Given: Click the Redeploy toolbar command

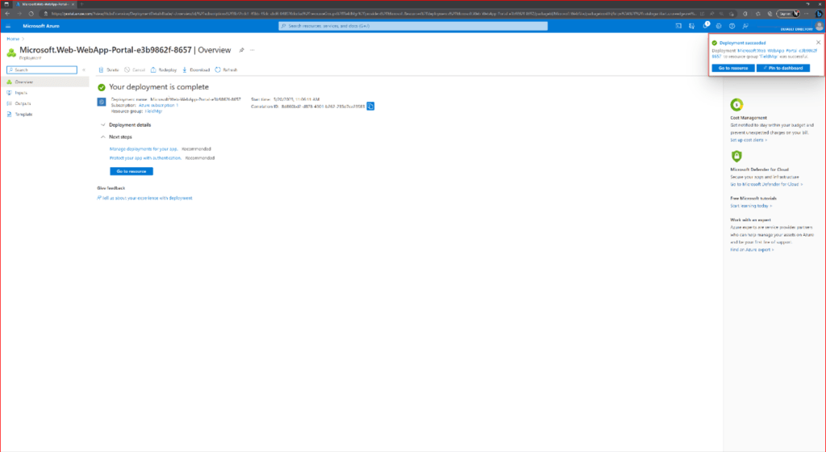Looking at the screenshot, I should (164, 69).
